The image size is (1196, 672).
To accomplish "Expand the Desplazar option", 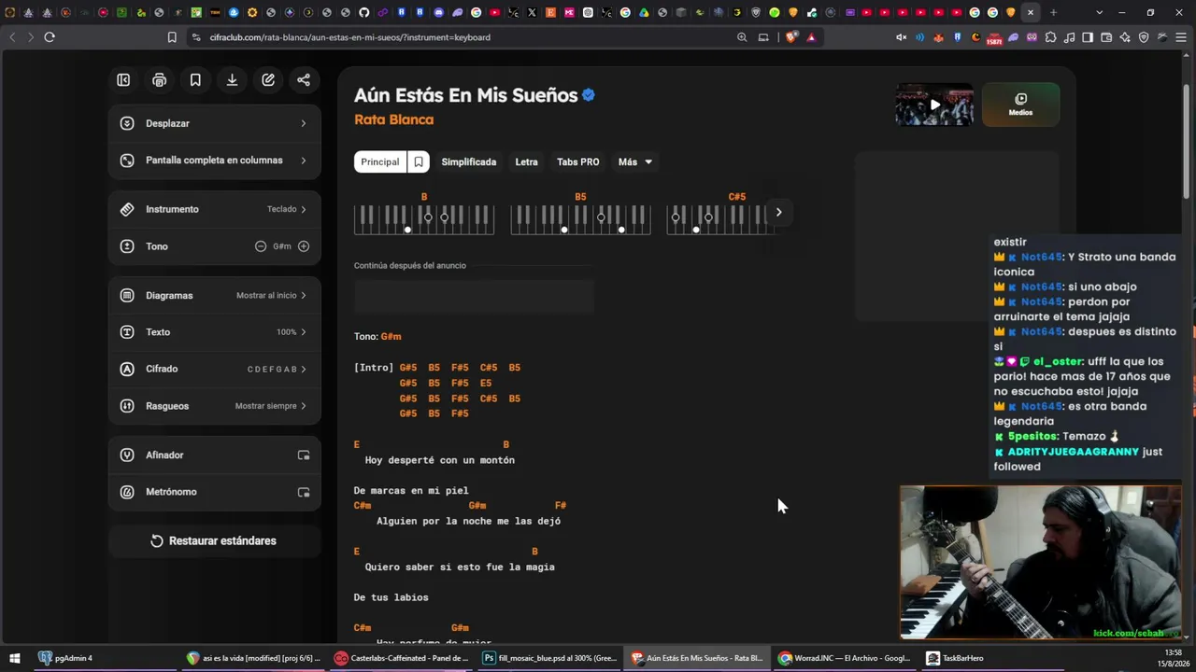I will coord(215,123).
